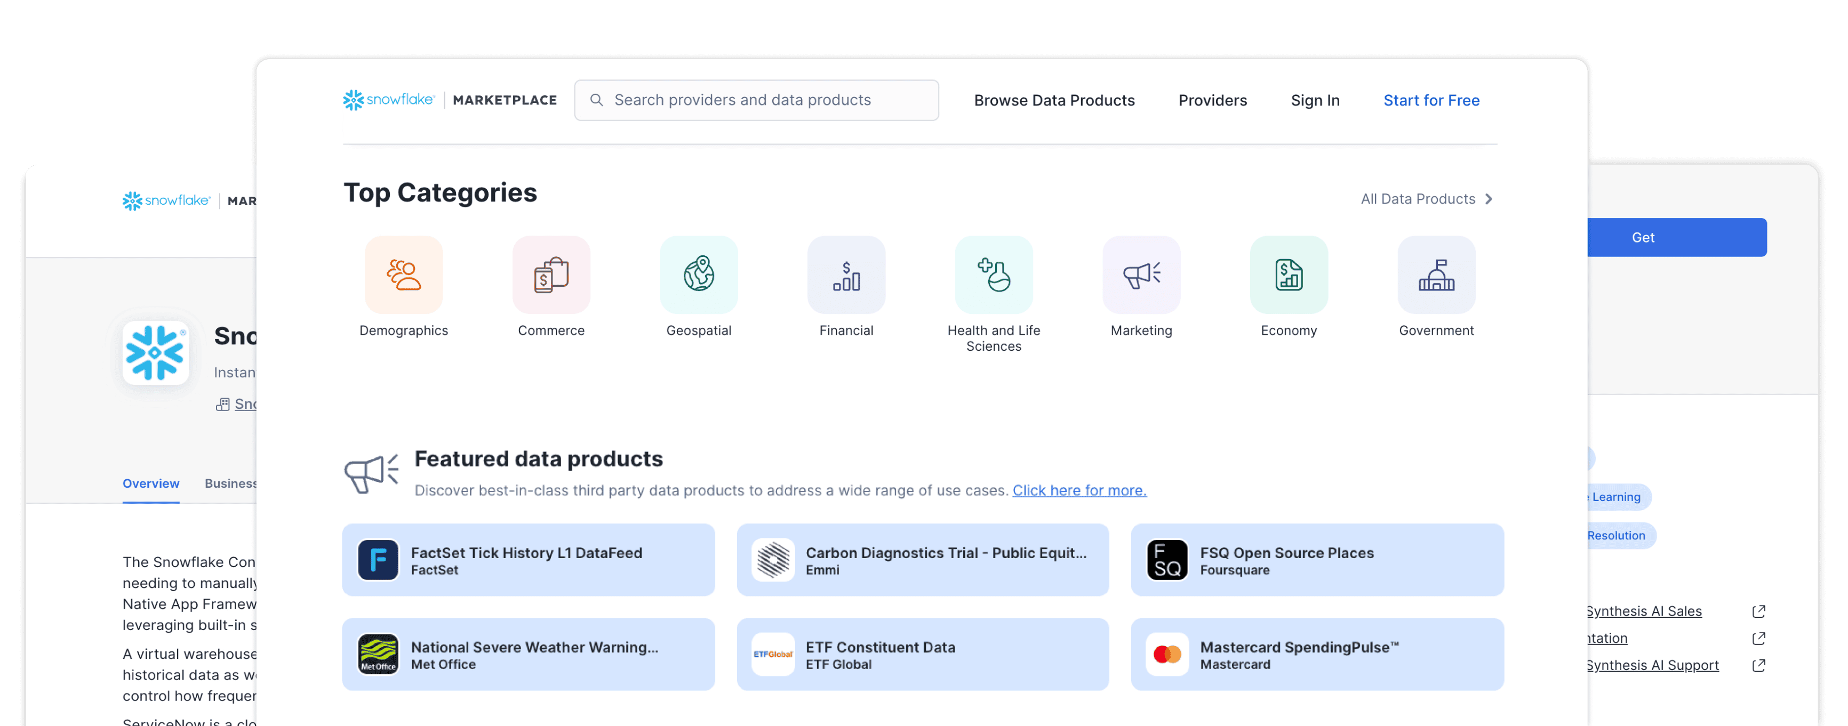Viewport: 1848px width, 726px height.
Task: Open the Government category
Action: tap(1436, 275)
